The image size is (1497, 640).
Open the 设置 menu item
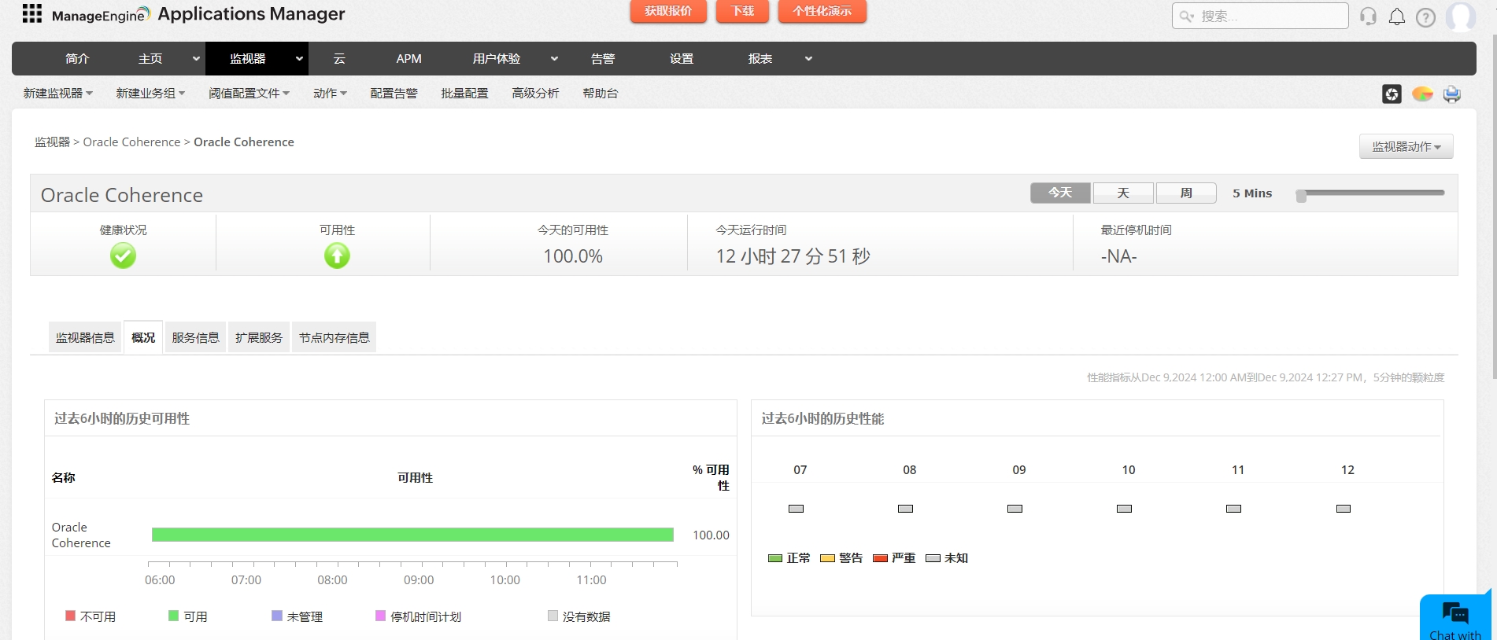[682, 59]
